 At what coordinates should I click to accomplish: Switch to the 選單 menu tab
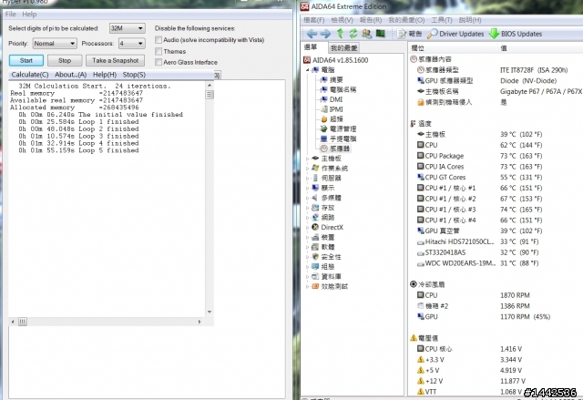click(311, 47)
